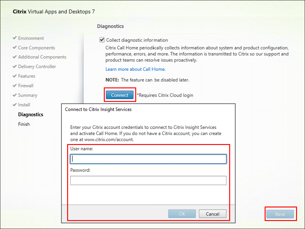
Task: Click the "Password:" label
Action: tap(80, 170)
